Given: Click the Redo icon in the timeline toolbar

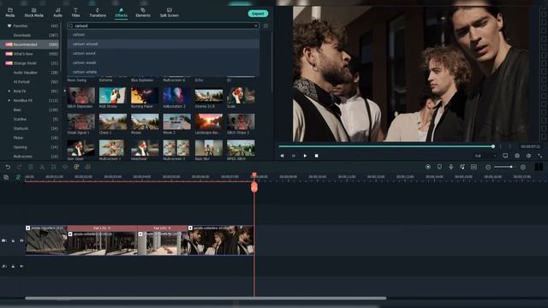Looking at the screenshot, I should click(19, 168).
